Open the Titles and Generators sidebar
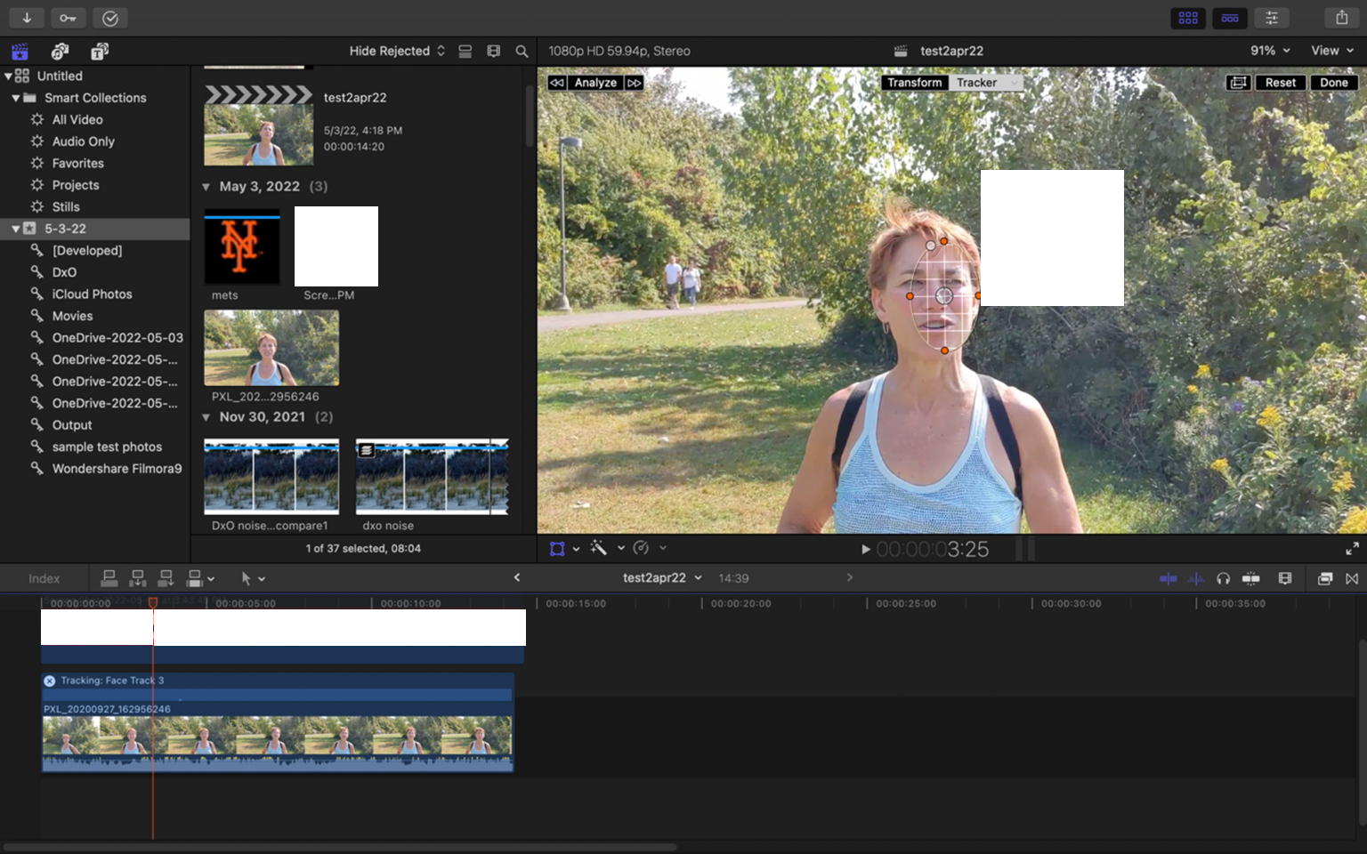Viewport: 1367px width, 854px height. 100,52
